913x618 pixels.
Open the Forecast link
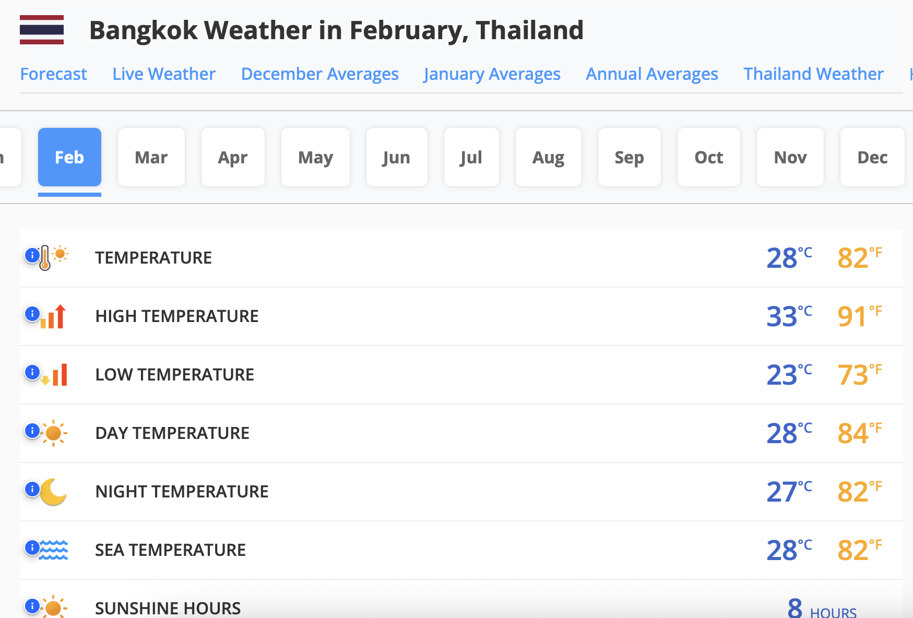[53, 74]
